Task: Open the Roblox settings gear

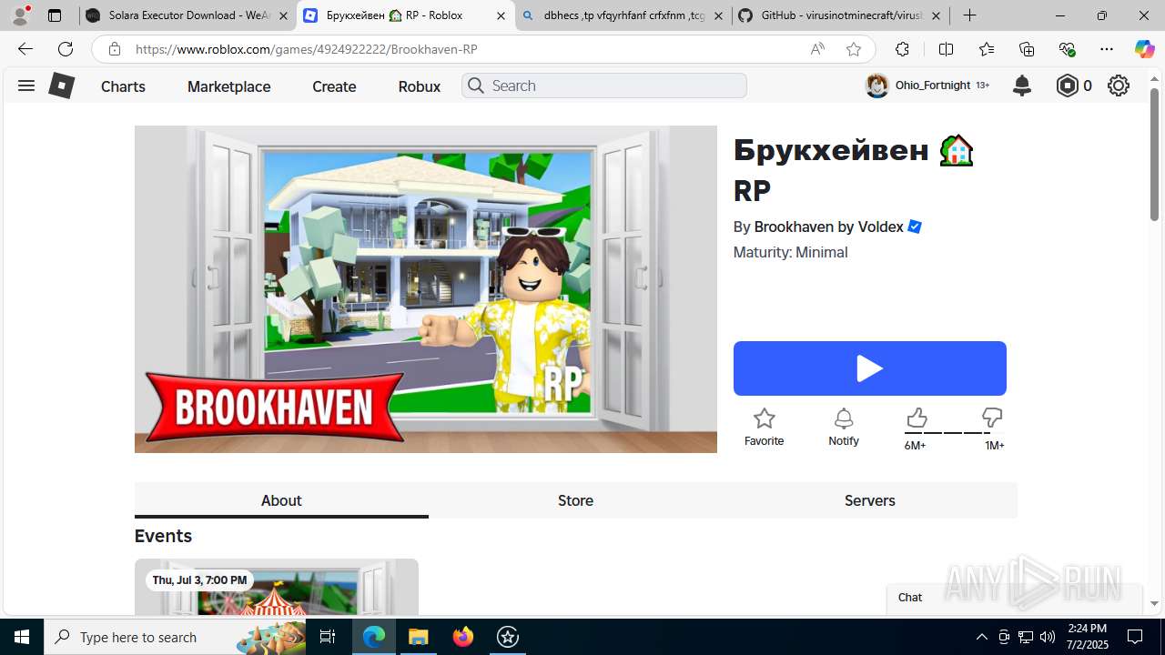Action: click(x=1119, y=86)
